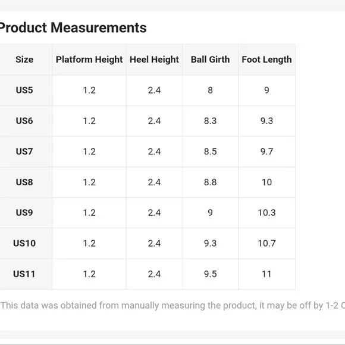This screenshot has width=345, height=345.
Task: Click the US5 heel height value 2.4
Action: pos(154,90)
